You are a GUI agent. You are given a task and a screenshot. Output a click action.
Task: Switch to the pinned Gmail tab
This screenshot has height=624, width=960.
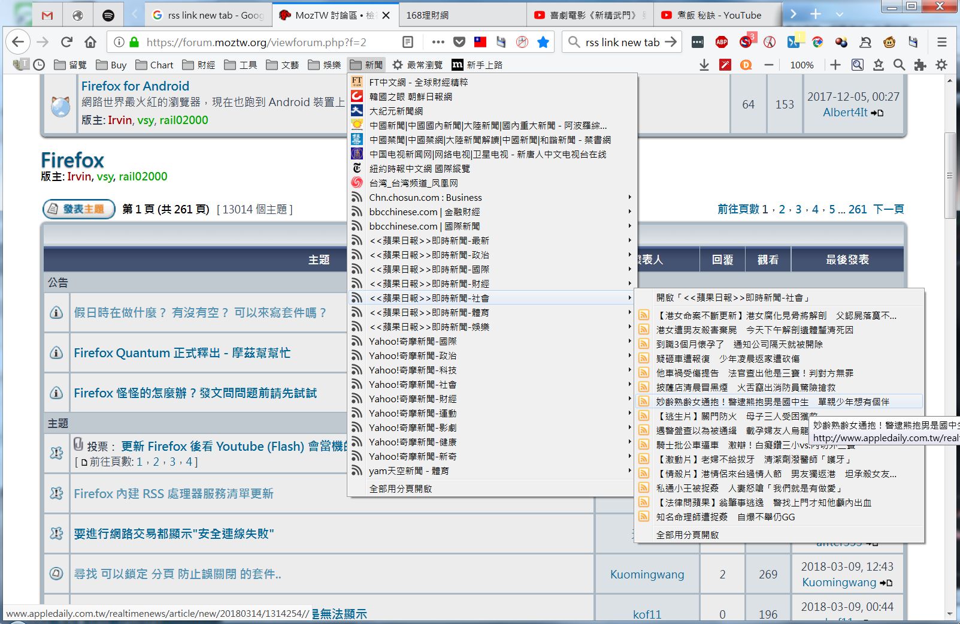[x=47, y=15]
